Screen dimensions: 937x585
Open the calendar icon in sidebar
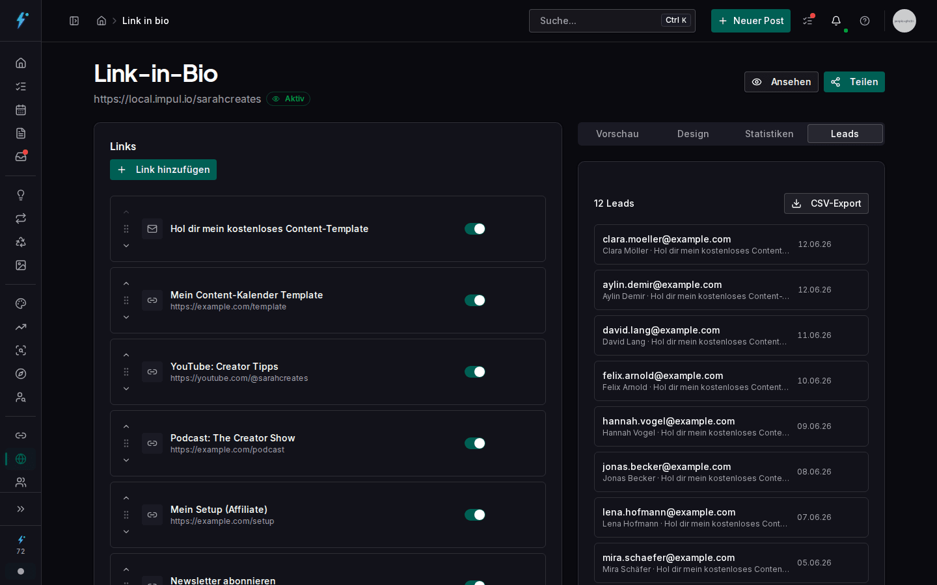[x=21, y=110]
